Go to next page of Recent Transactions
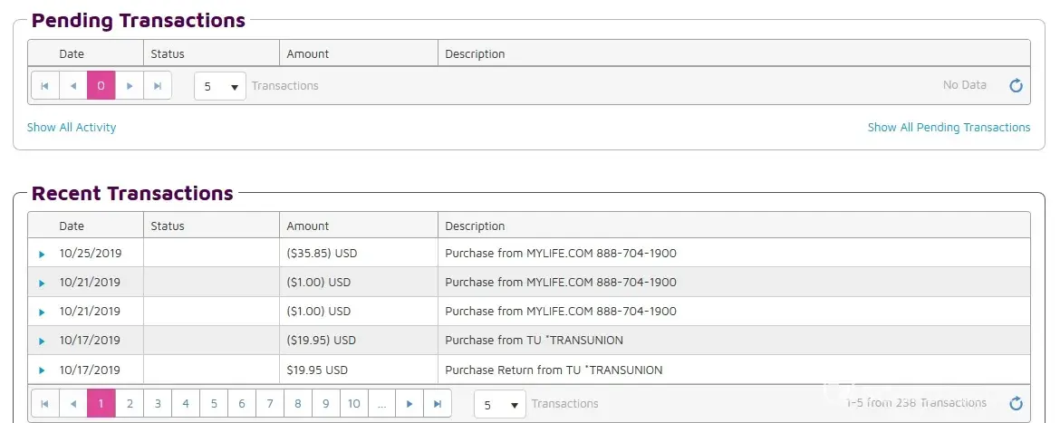 410,404
